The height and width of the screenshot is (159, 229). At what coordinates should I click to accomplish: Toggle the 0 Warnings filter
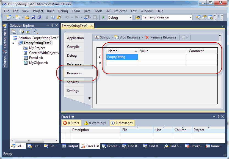tap(95, 123)
